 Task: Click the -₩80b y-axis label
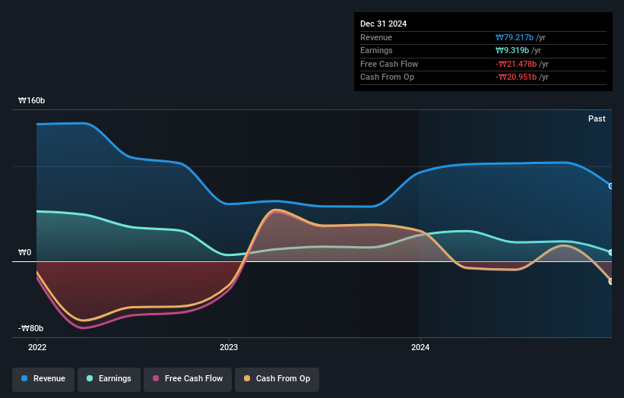pos(30,328)
